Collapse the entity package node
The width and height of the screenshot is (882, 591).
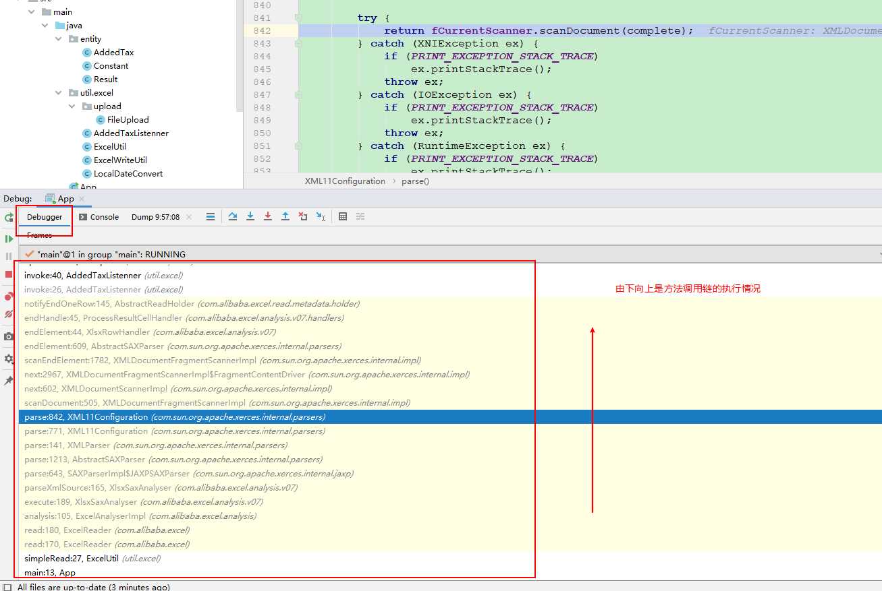[x=59, y=39]
